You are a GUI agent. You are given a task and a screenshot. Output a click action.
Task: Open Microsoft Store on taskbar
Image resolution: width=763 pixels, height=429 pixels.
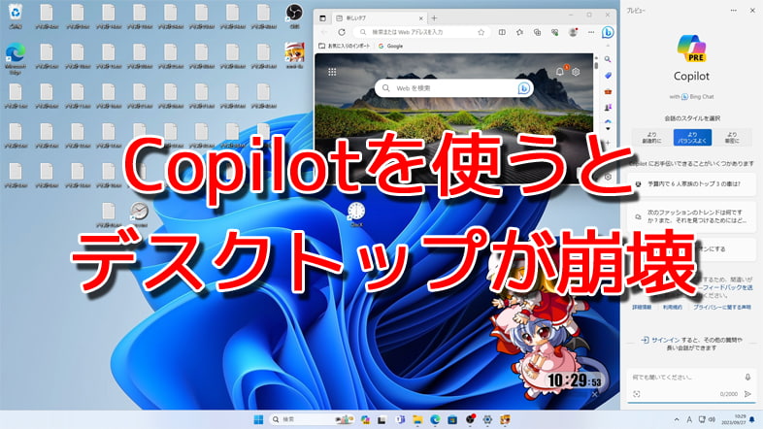[452, 419]
